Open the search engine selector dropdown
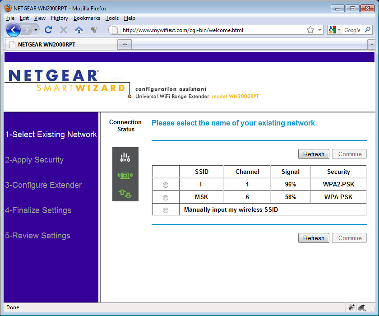 (x=334, y=30)
